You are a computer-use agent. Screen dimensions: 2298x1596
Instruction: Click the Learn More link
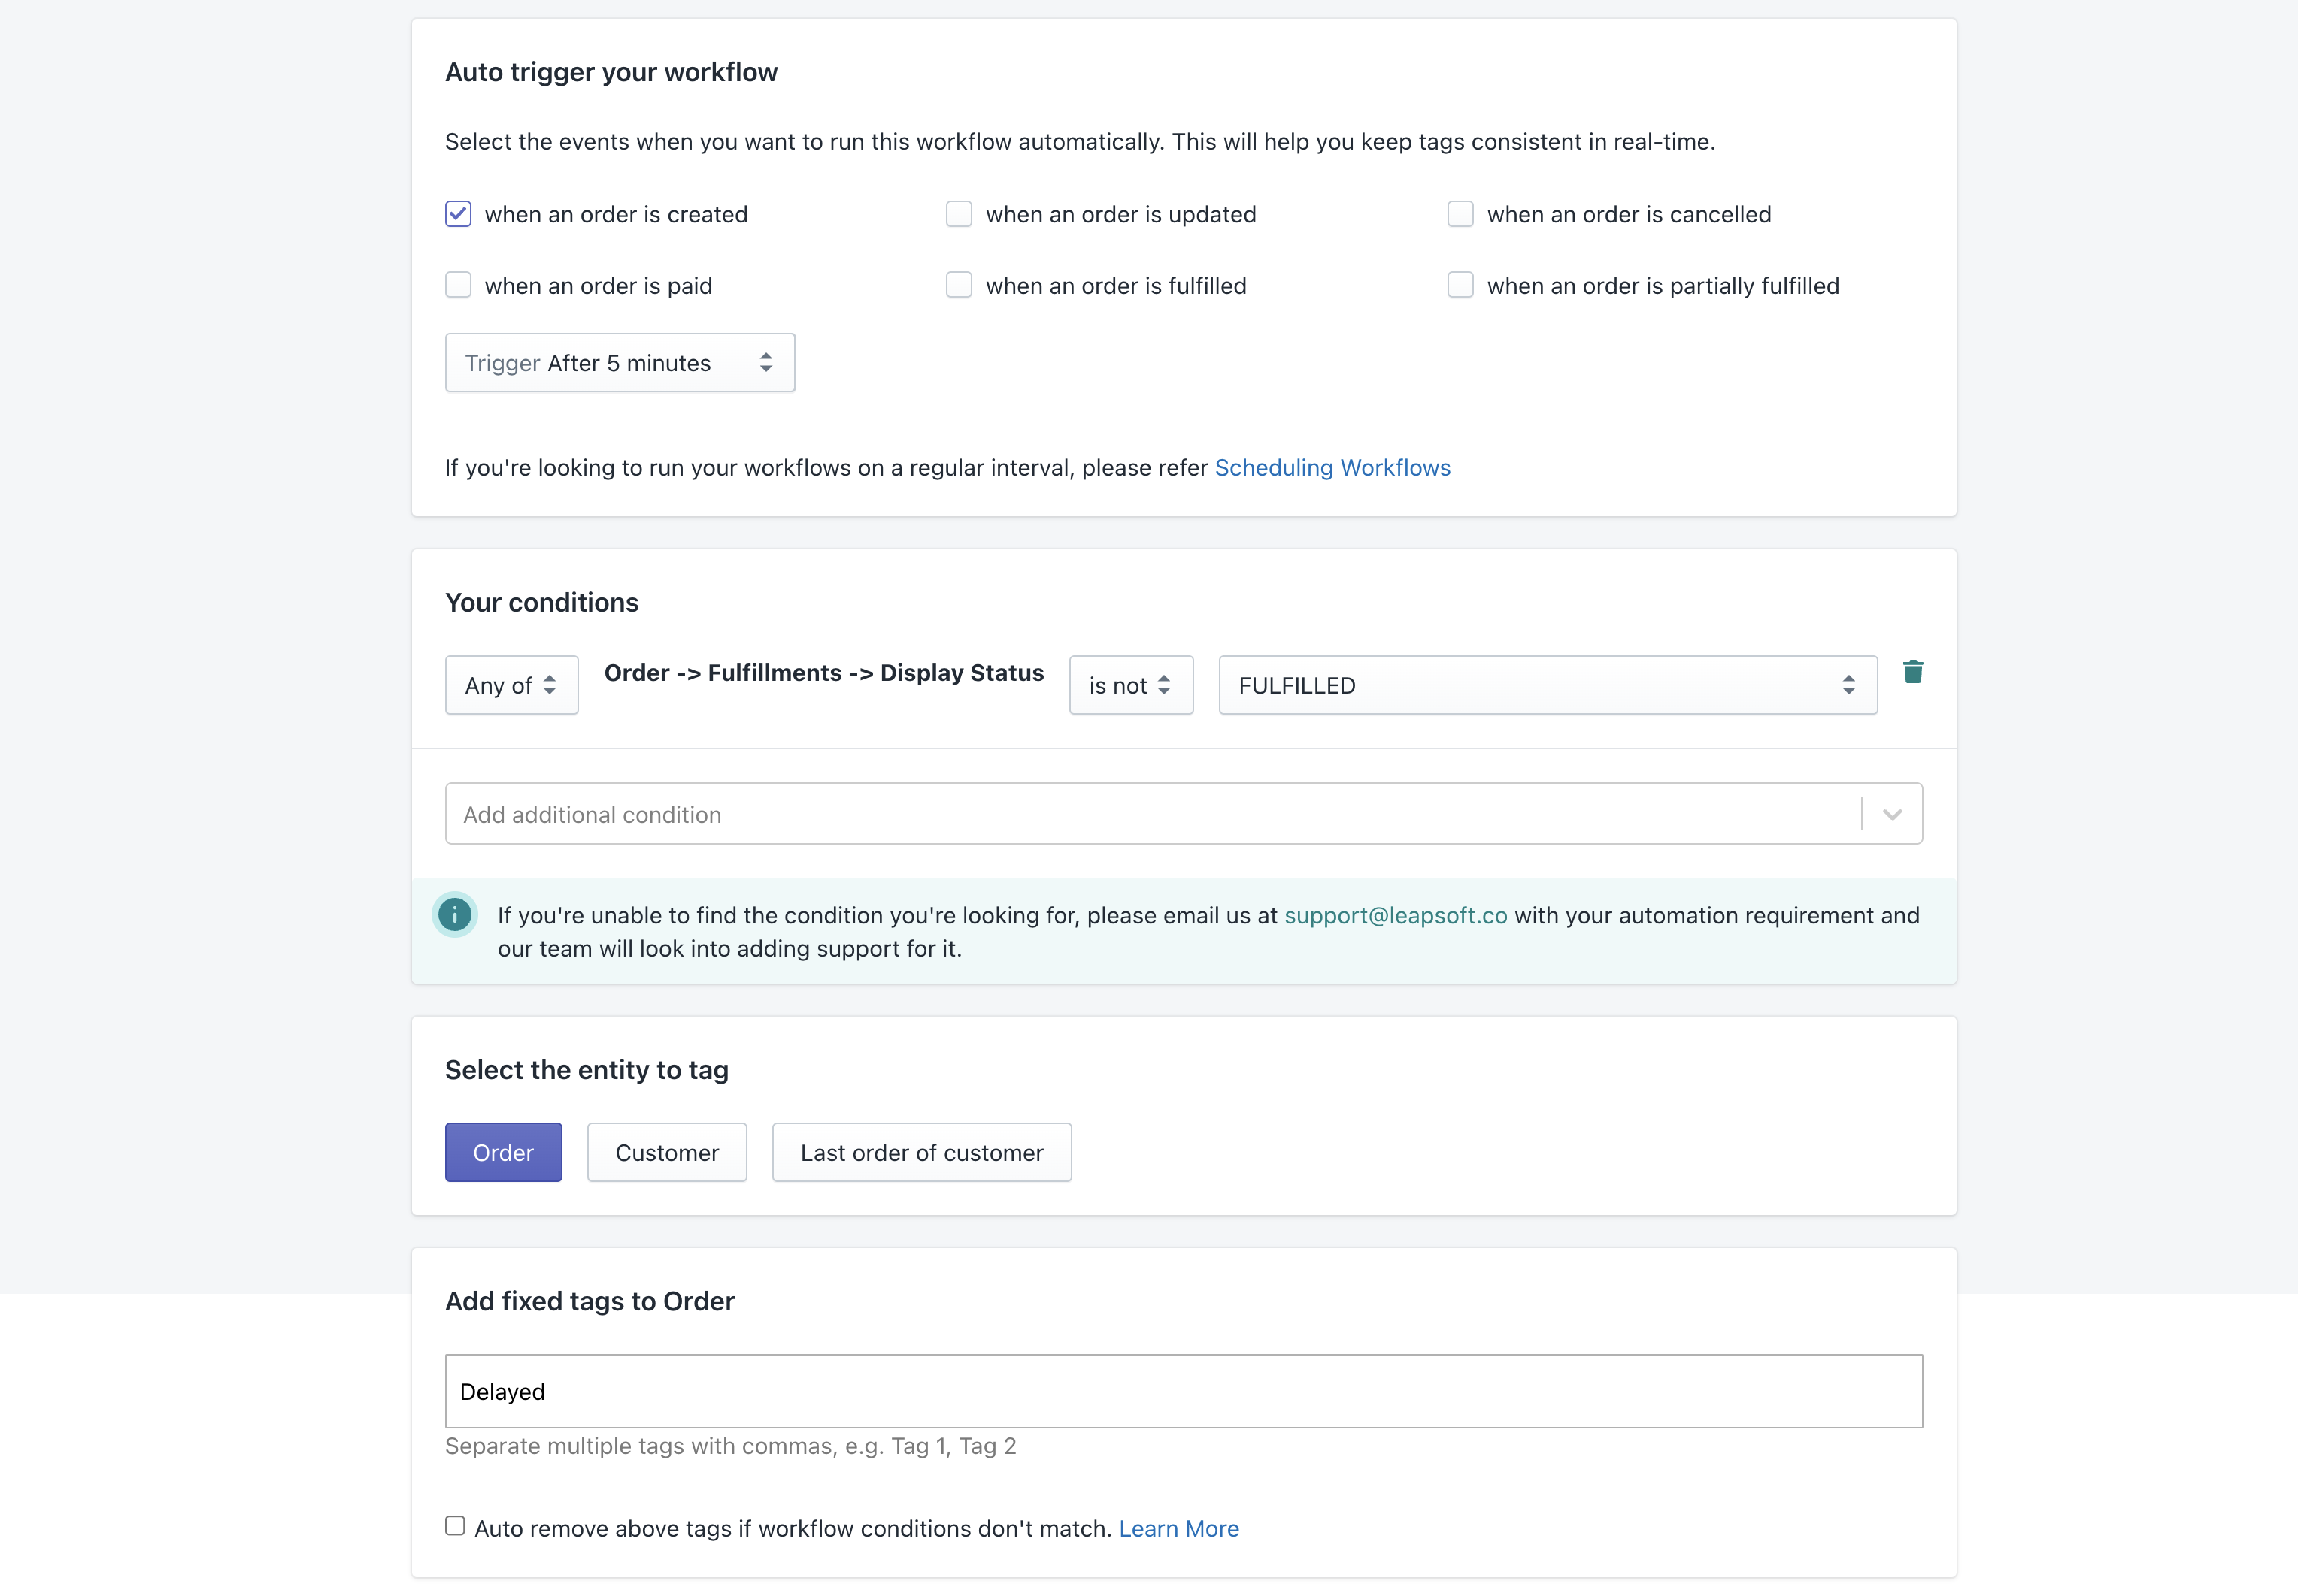(1180, 1528)
